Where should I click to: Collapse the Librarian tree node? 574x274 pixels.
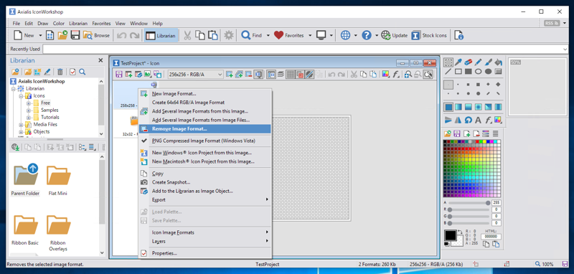14,88
